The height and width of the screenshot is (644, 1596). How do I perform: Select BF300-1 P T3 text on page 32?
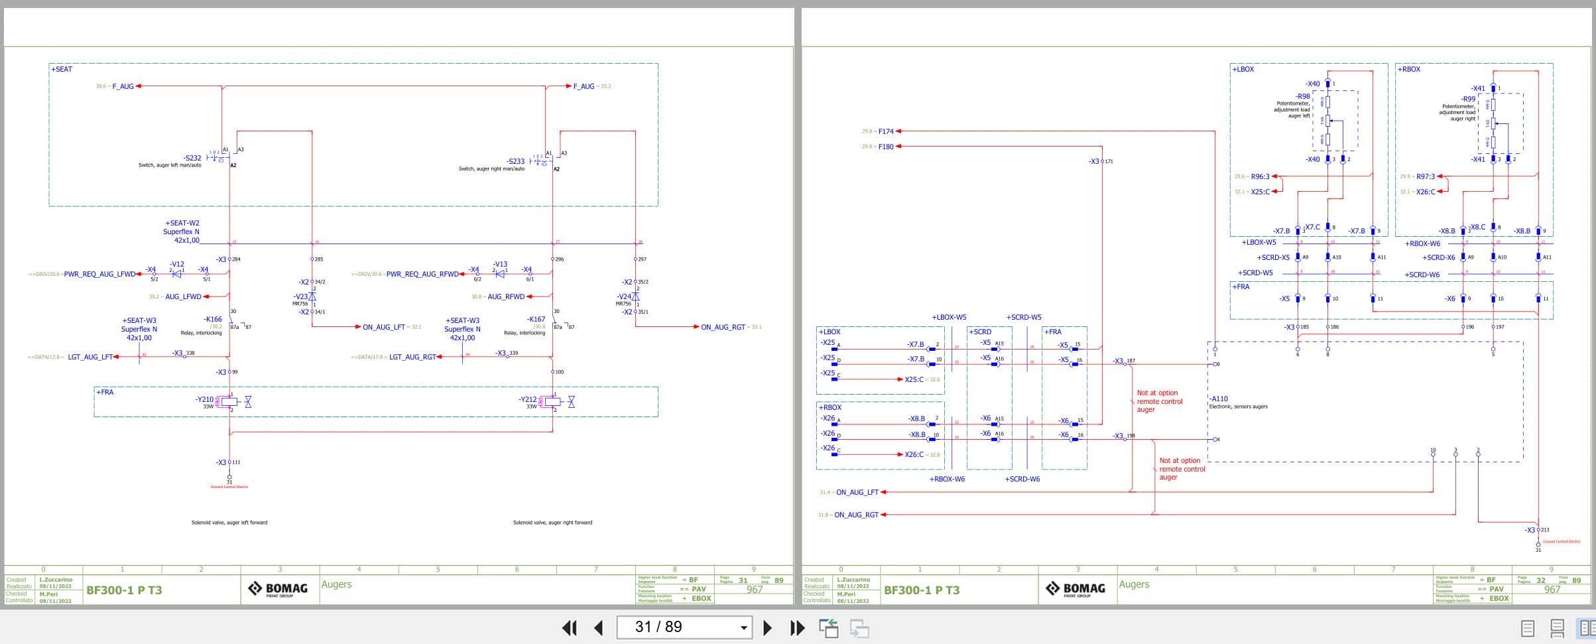point(922,590)
